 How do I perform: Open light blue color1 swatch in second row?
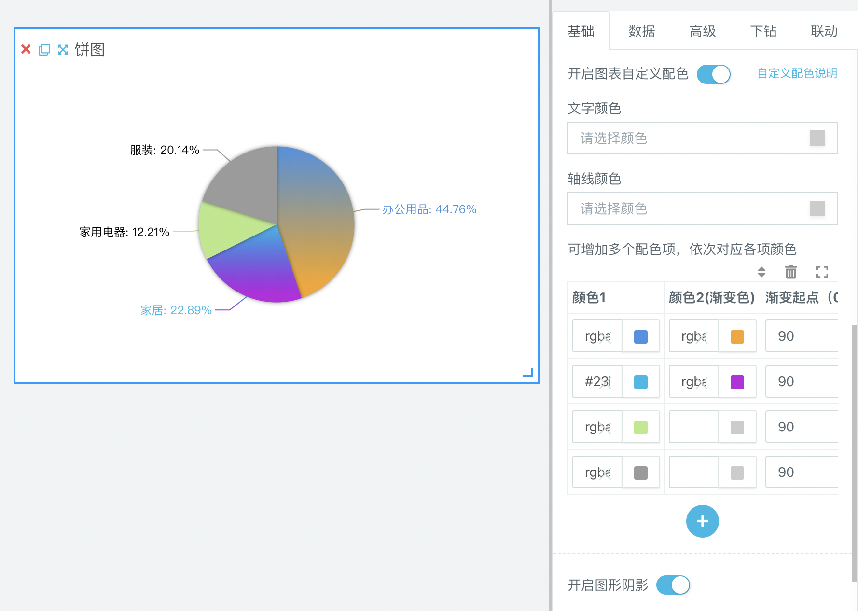[x=641, y=382]
